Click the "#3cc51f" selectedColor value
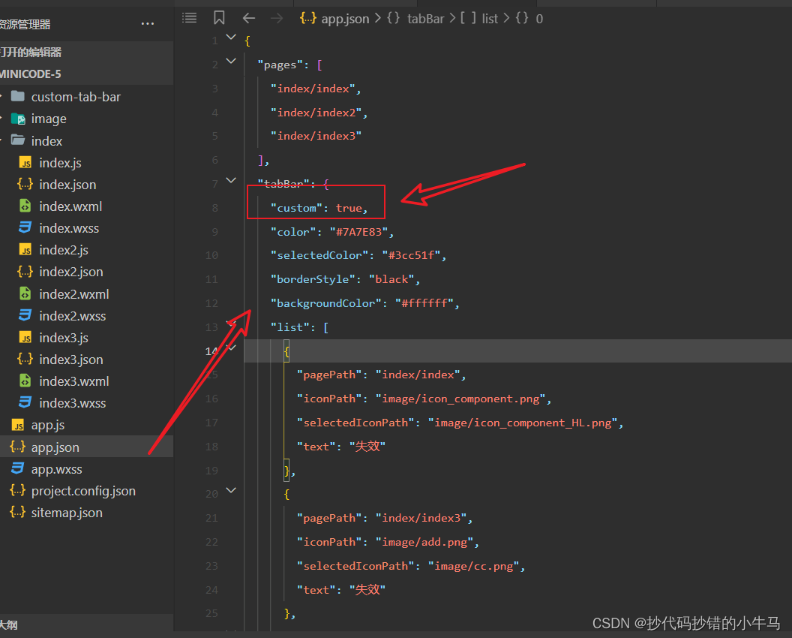The height and width of the screenshot is (638, 792). (411, 255)
